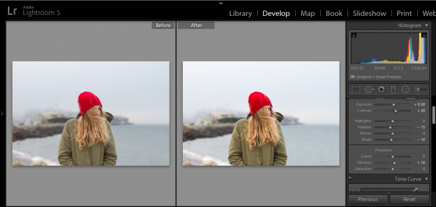Click the Contrast value + 20
Image resolution: width=436 pixels, height=207 pixels.
[421, 111]
